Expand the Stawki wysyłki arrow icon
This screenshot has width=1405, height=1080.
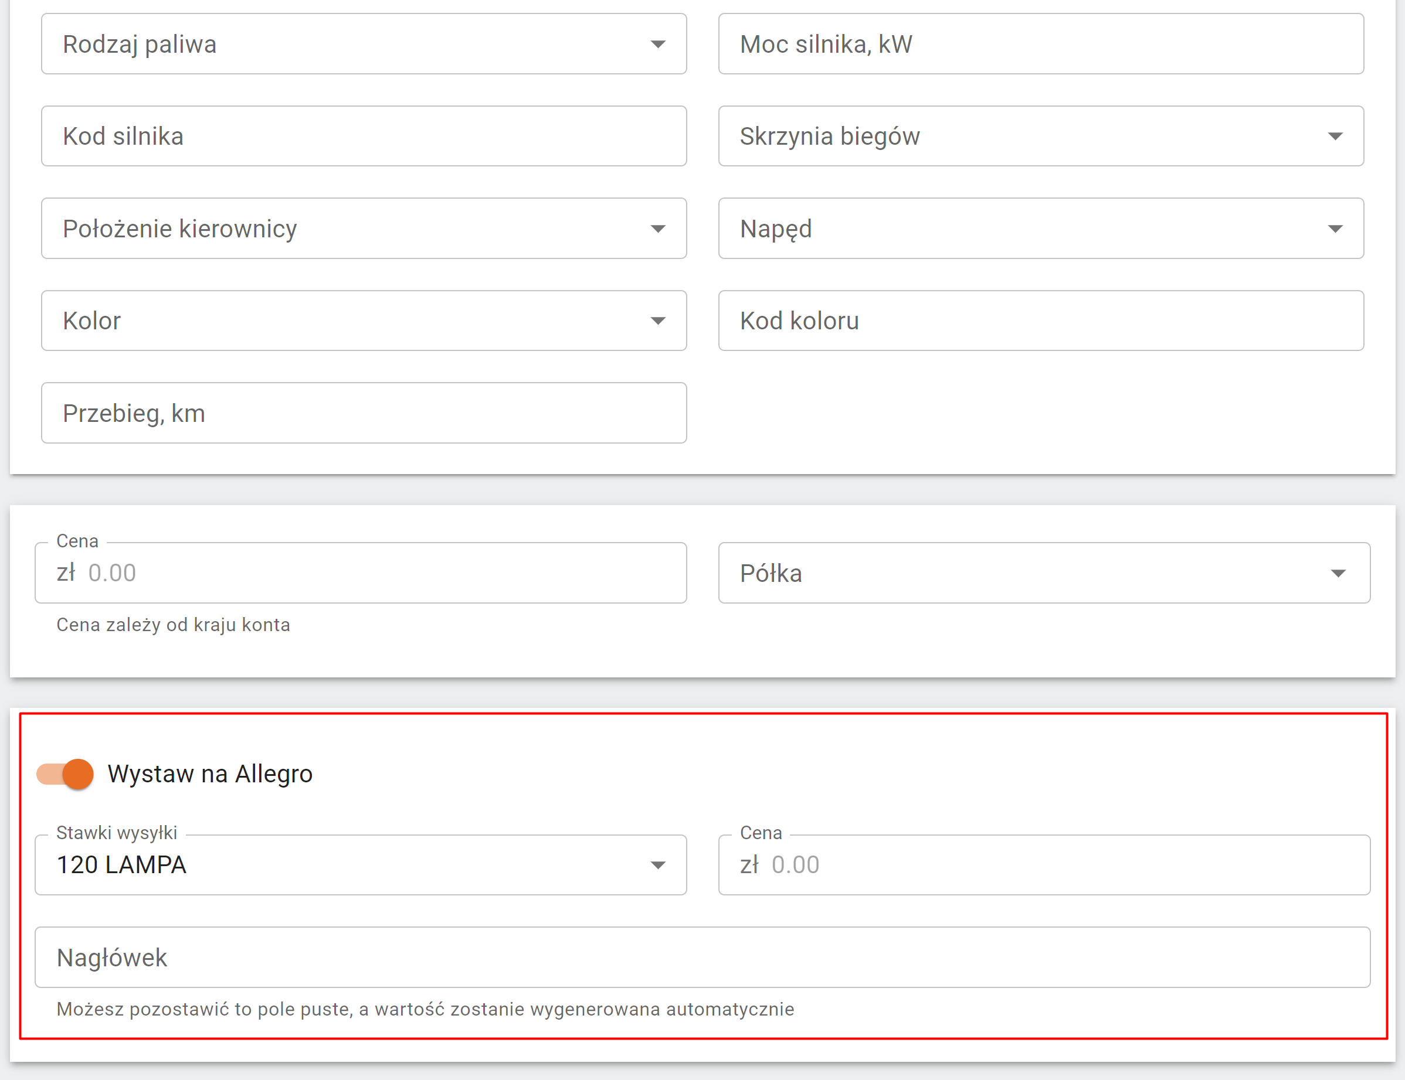pos(657,866)
